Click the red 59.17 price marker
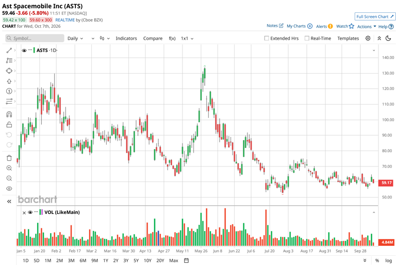Image resolution: width=396 pixels, height=265 pixels. coord(386,183)
